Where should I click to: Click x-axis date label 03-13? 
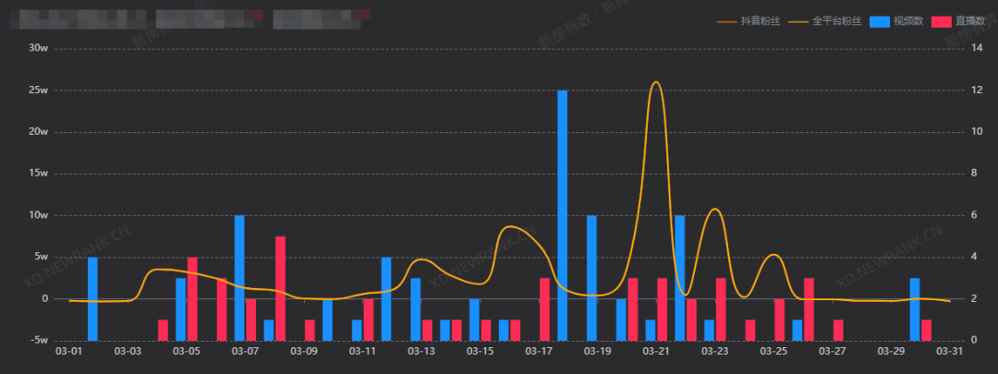421,351
